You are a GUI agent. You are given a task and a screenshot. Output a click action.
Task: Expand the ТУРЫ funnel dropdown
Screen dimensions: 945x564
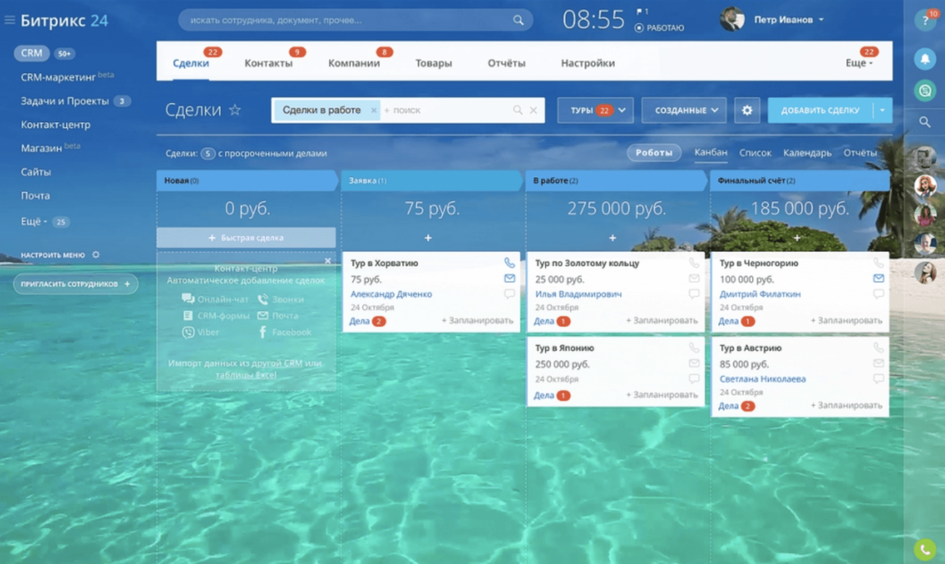(595, 110)
